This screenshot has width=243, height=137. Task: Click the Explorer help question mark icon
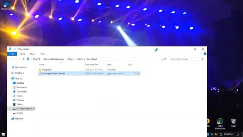(205, 54)
